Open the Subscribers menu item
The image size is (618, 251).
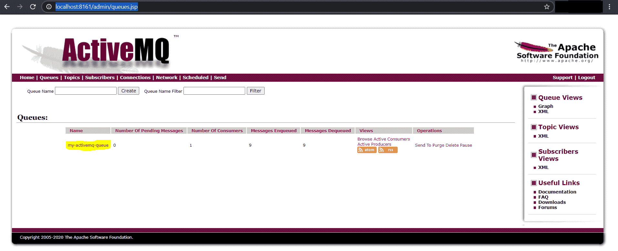point(100,78)
